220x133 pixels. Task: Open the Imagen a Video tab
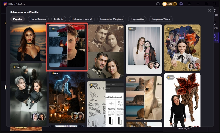pos(161,19)
